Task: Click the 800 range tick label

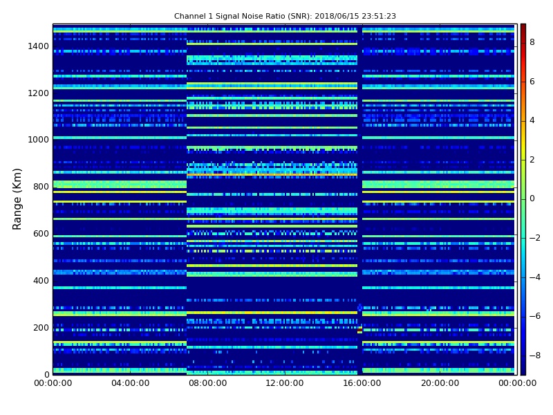Action: click(x=41, y=187)
